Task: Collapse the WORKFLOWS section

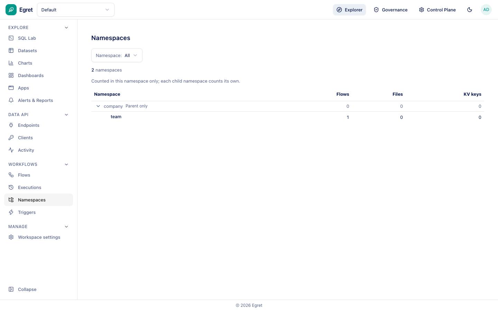Action: click(x=66, y=164)
